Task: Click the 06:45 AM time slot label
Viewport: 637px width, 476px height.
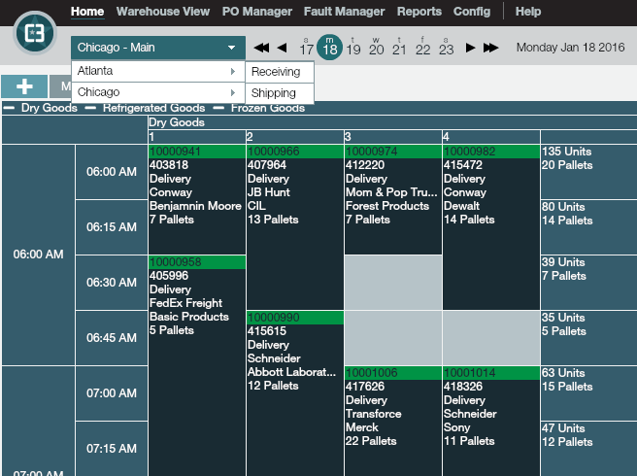Action: click(112, 338)
